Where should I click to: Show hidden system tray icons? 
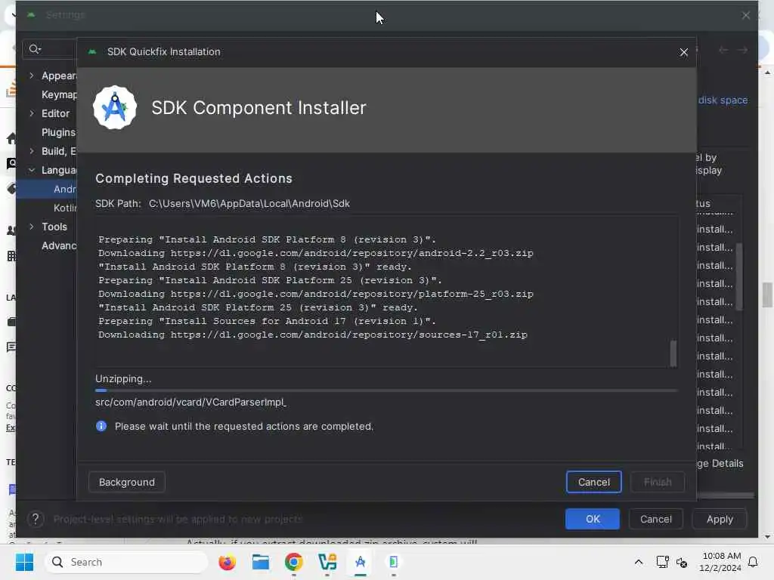638,562
